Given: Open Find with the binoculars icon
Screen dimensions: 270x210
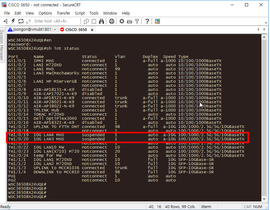Looking at the screenshot, I should point(102,21).
